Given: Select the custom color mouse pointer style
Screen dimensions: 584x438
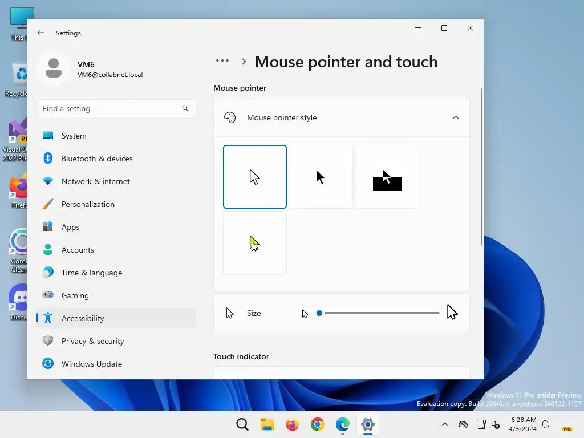Looking at the screenshot, I should (x=255, y=243).
